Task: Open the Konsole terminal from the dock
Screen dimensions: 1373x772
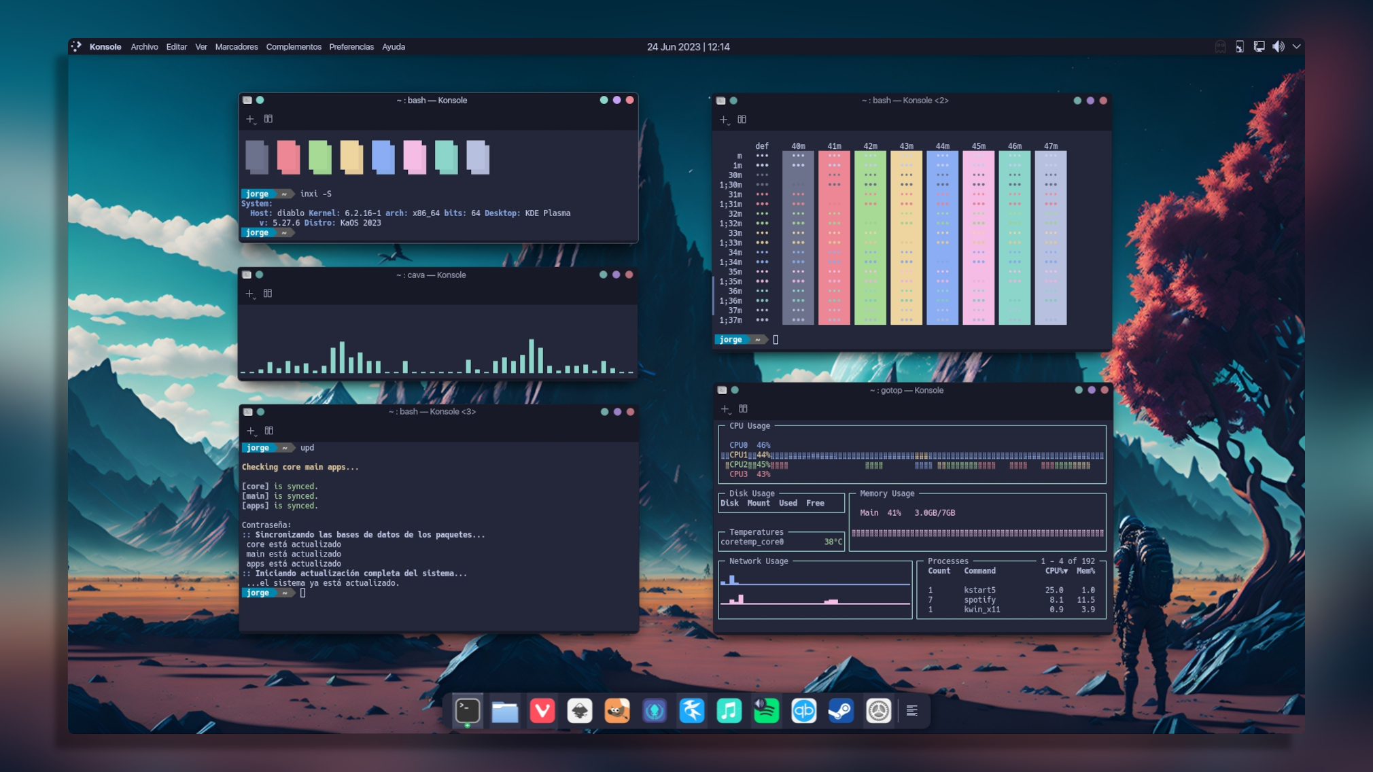Action: tap(468, 711)
